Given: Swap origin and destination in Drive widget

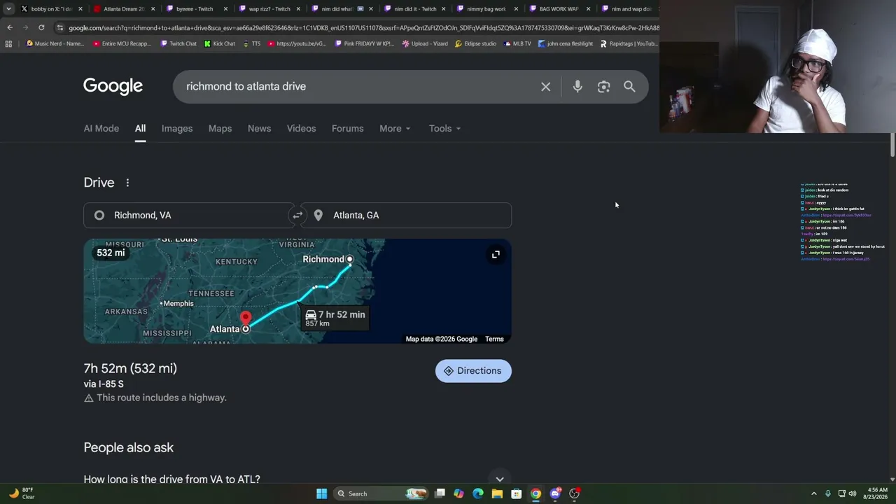Looking at the screenshot, I should (x=297, y=216).
